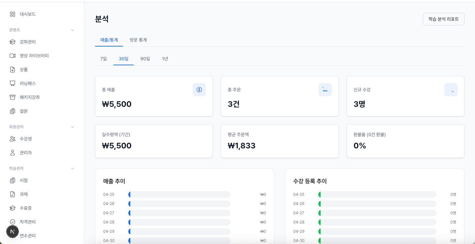The height and width of the screenshot is (244, 475).
Task: Click the 상품 download-file icon
Action: click(13, 70)
